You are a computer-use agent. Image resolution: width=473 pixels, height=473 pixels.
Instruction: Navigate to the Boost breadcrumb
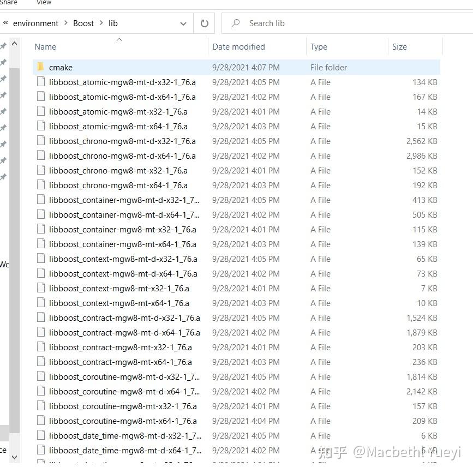point(83,23)
